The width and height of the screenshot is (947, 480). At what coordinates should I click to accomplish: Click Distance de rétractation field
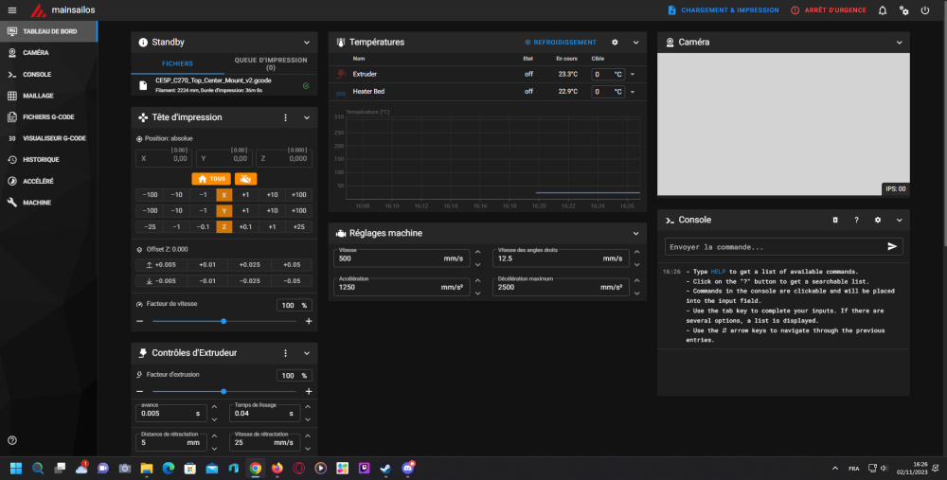coord(170,442)
